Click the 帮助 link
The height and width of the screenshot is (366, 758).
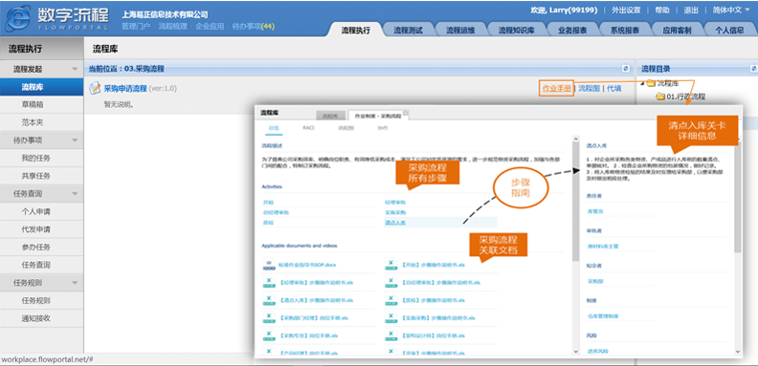coord(661,11)
